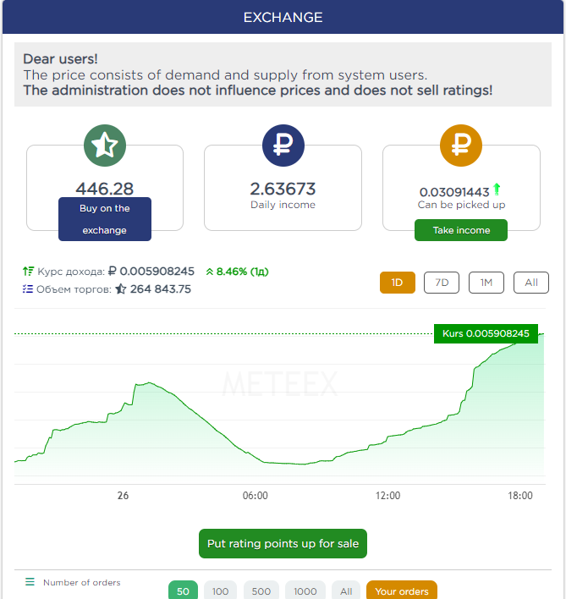This screenshot has width=566, height=599.
Task: Show 100 orders
Action: point(221,591)
